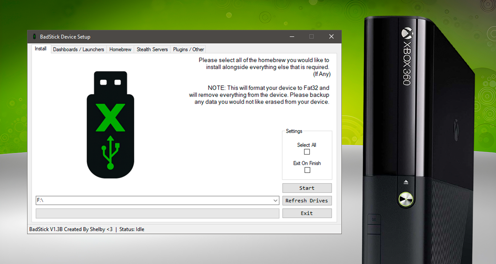496x264 pixels.
Task: Click the empty installation progress bar
Action: point(157,213)
